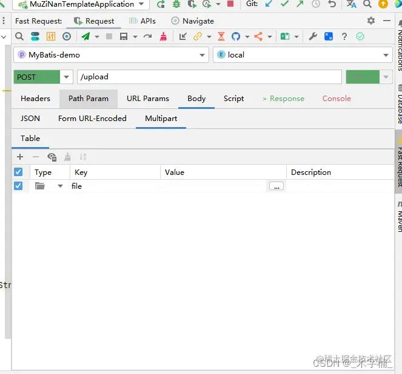Expand dropdown beside the green send button

[386, 77]
